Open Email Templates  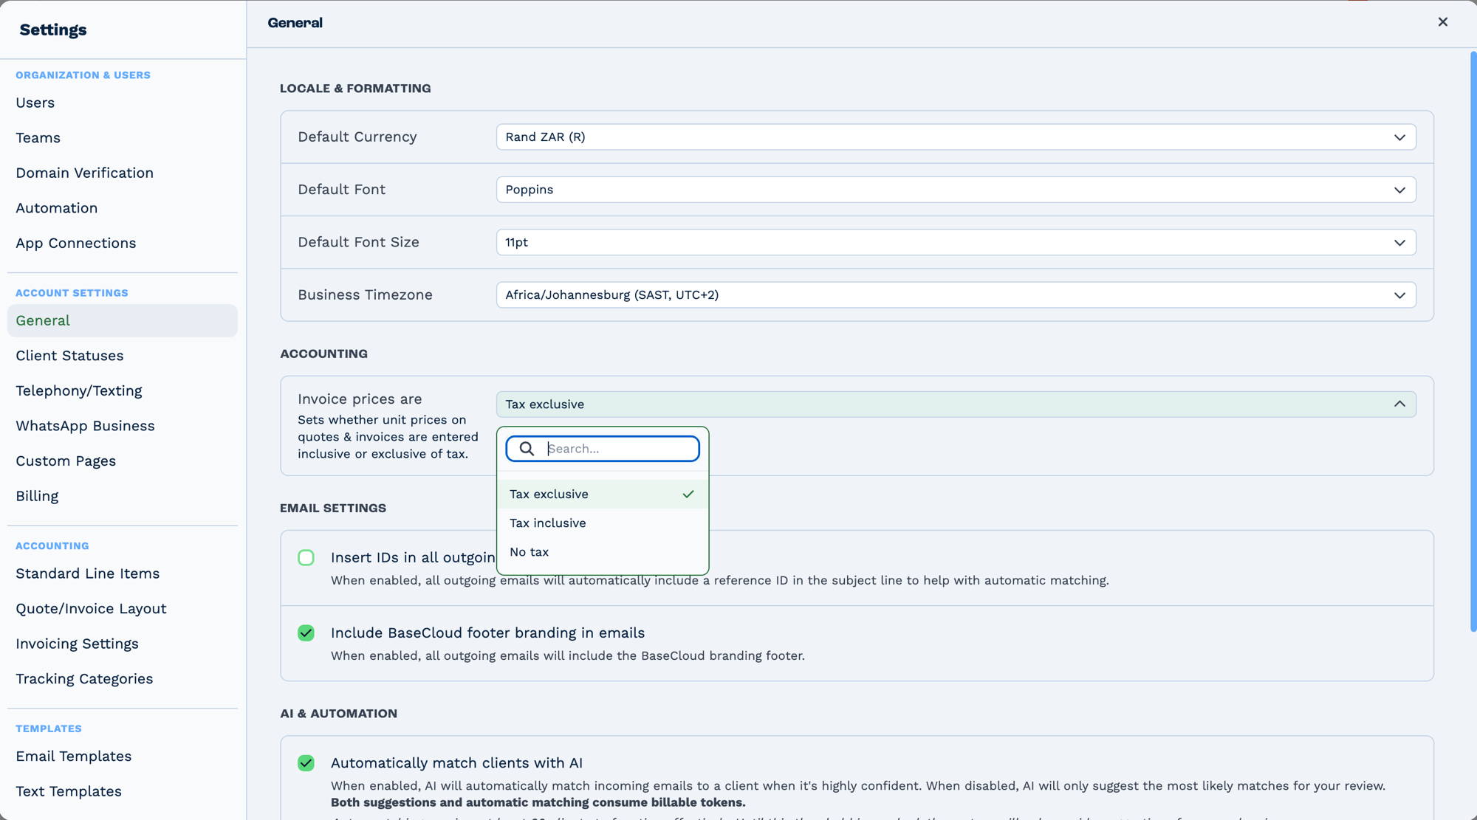pyautogui.click(x=123, y=756)
